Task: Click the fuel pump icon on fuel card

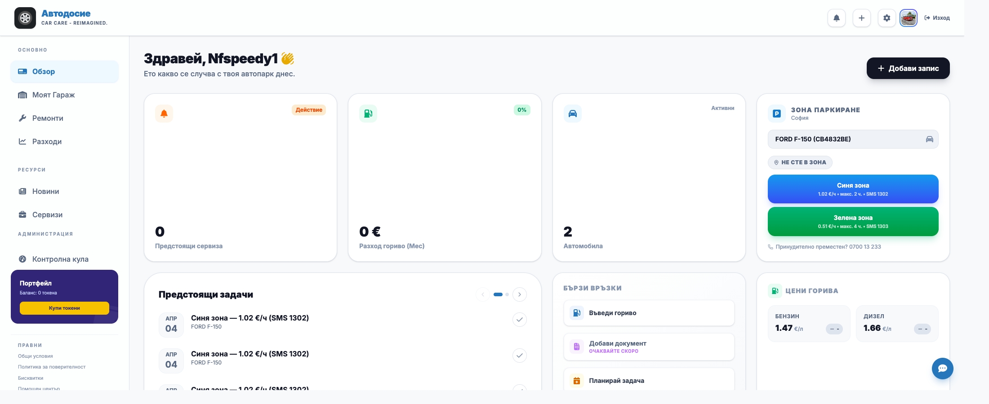Action: (x=368, y=114)
